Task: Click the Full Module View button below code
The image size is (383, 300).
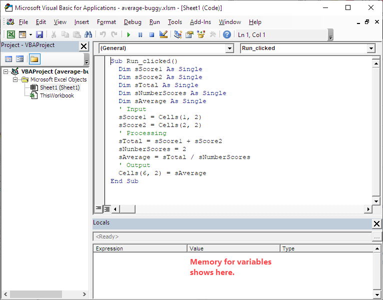Action: point(107,209)
